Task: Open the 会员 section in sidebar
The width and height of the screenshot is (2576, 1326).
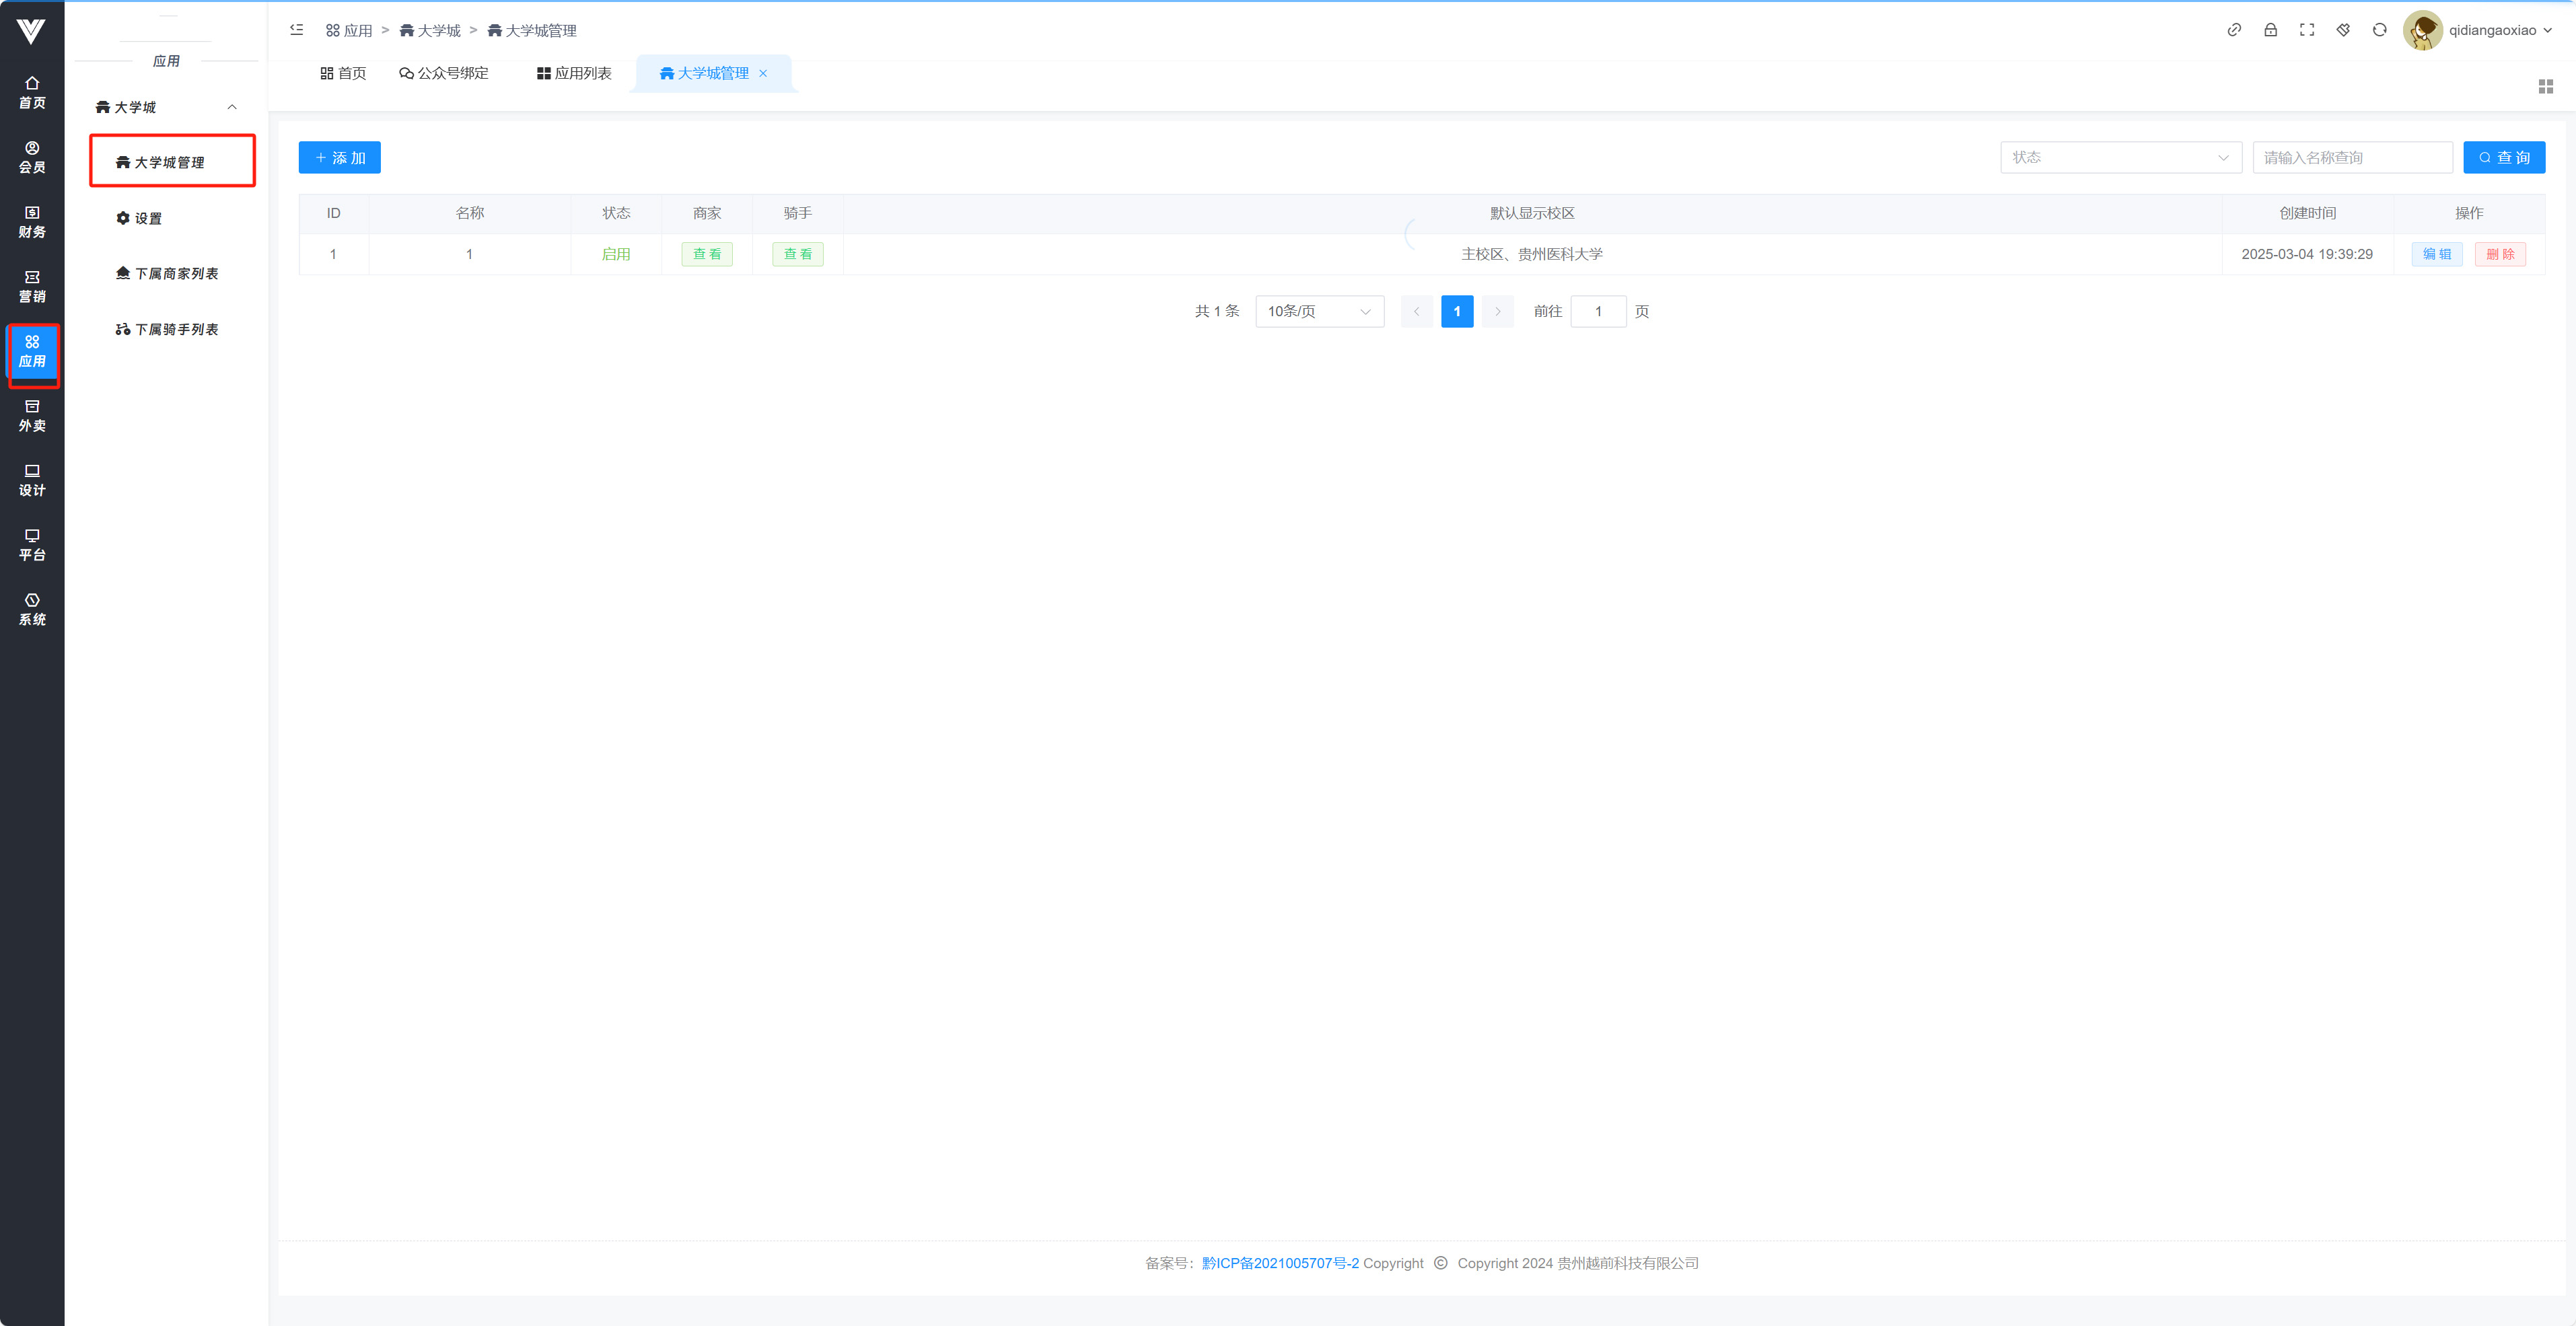Action: 32,157
